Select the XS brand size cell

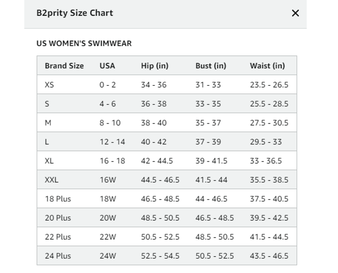point(49,85)
